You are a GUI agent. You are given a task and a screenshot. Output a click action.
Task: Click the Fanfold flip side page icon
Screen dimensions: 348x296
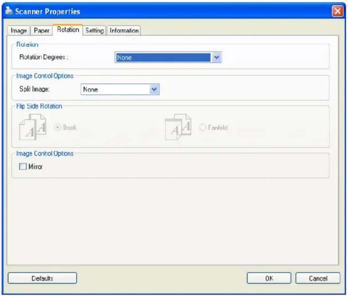pyautogui.click(x=178, y=127)
